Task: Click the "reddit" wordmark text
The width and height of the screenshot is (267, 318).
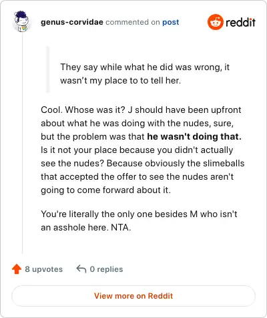Action: click(x=240, y=22)
